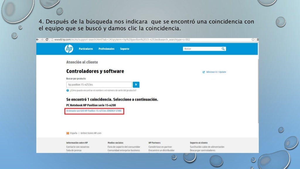Click the product search field with hp pavilion 15-n253es
Screen dimensions: 300x169
[x=99, y=84]
